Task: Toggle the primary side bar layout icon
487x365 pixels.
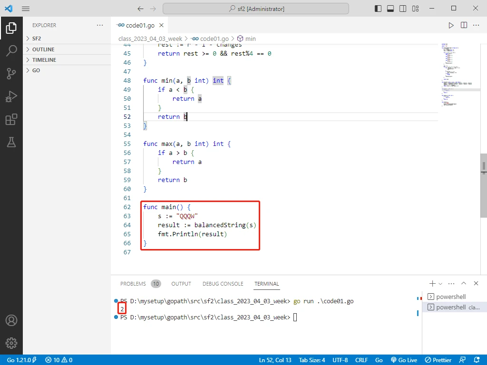Action: point(378,9)
